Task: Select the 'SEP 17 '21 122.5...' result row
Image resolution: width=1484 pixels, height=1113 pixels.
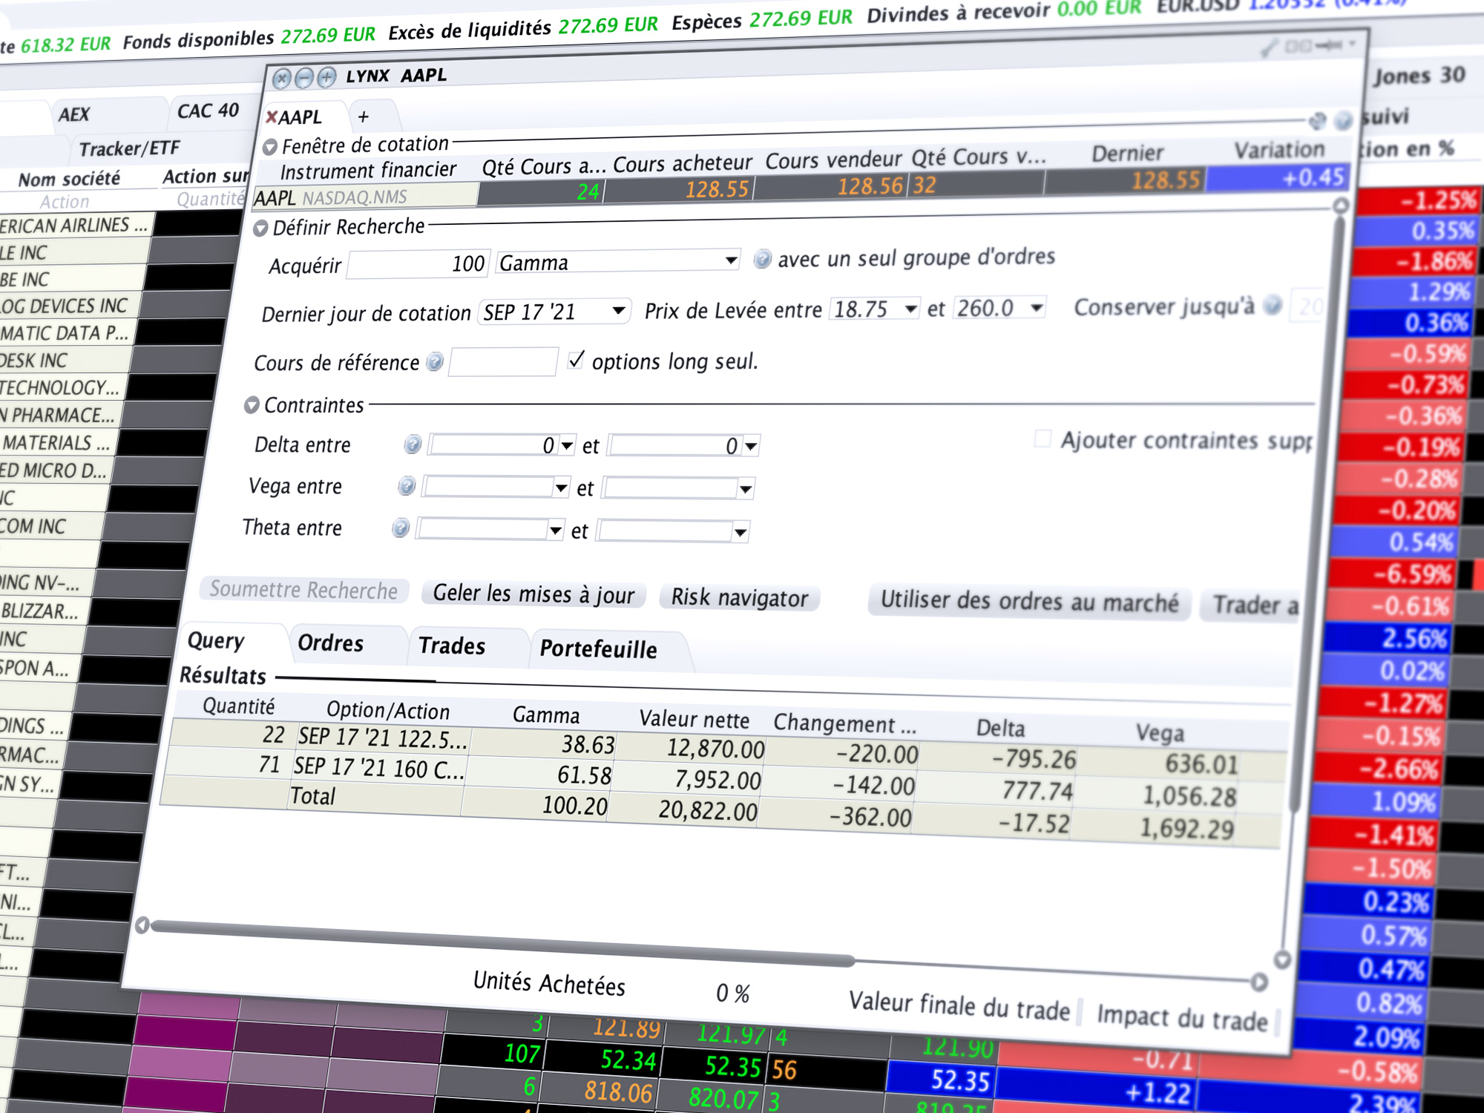Action: [x=727, y=748]
